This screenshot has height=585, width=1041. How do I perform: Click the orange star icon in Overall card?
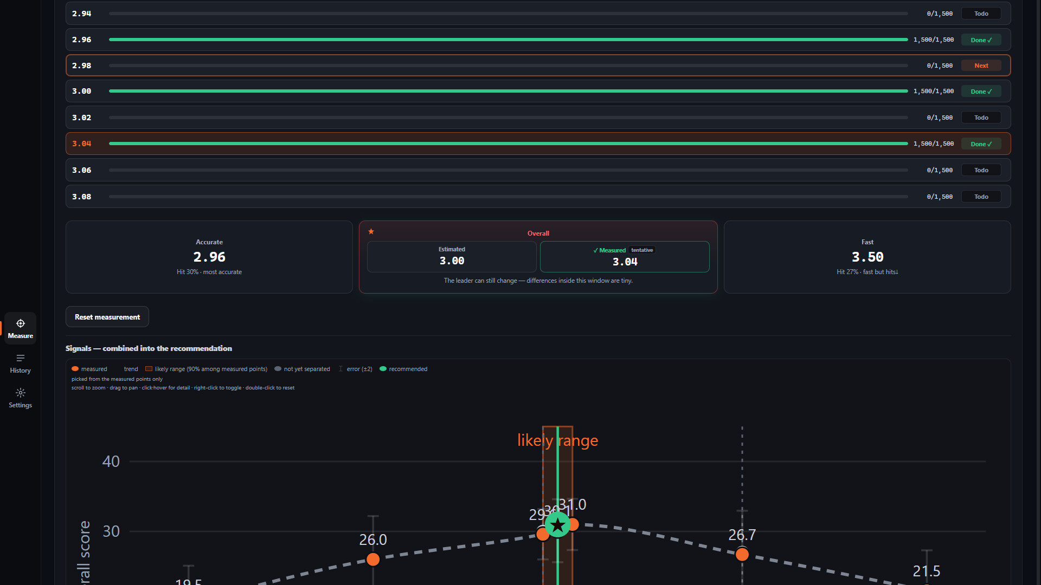point(371,231)
